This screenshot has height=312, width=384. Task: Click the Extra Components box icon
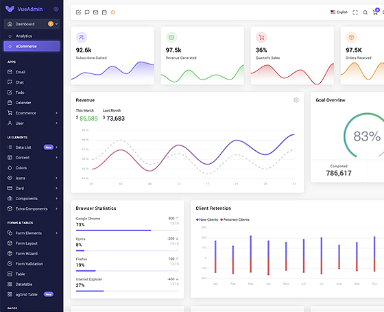click(x=10, y=208)
